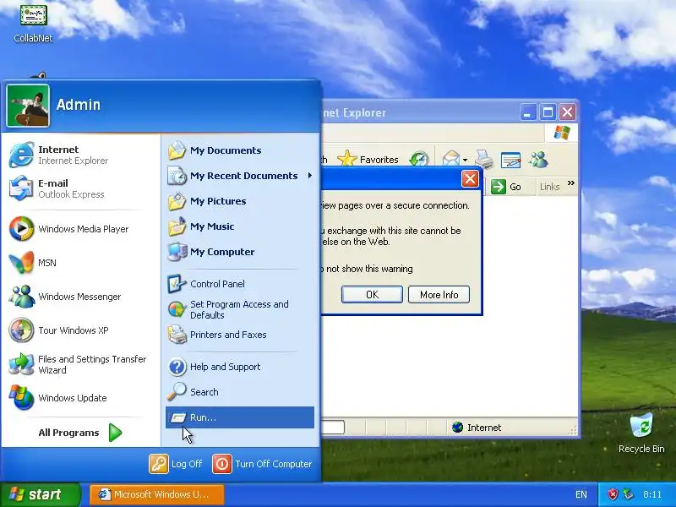Open Windows Media Player
The width and height of the screenshot is (676, 507).
(x=80, y=229)
